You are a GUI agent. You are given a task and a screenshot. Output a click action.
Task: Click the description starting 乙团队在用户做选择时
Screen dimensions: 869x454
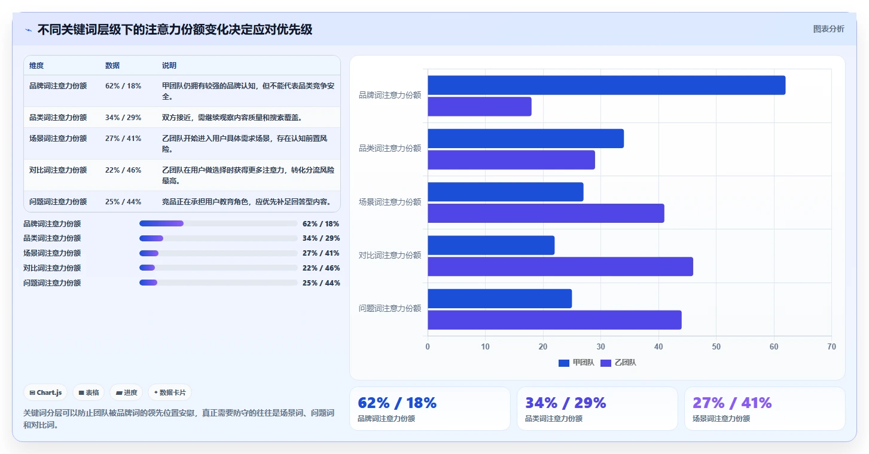pyautogui.click(x=248, y=176)
